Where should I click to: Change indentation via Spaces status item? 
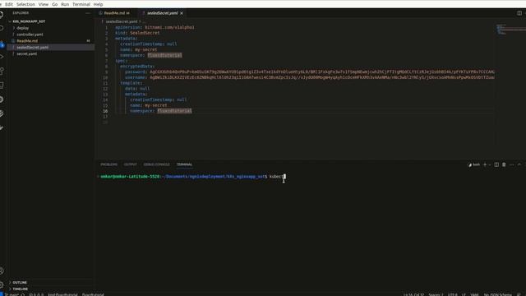pos(436,294)
